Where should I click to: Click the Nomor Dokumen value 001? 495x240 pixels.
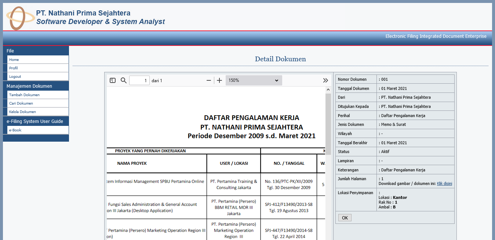(x=384, y=79)
